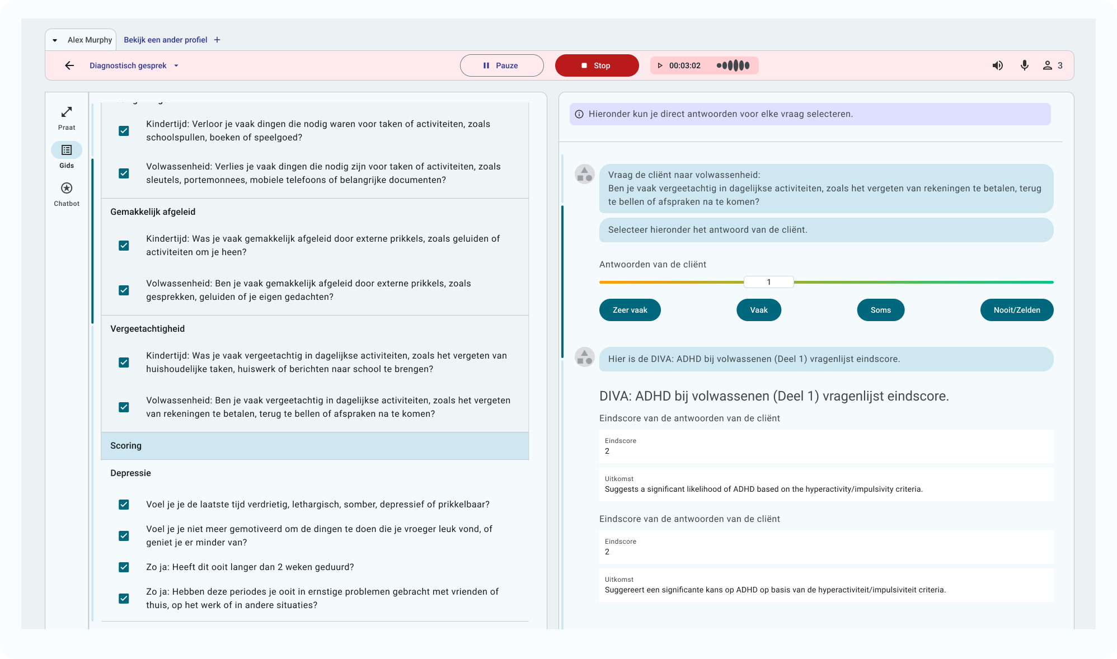
Task: Open the Alex Murphy profile dropdown
Action: click(x=54, y=40)
